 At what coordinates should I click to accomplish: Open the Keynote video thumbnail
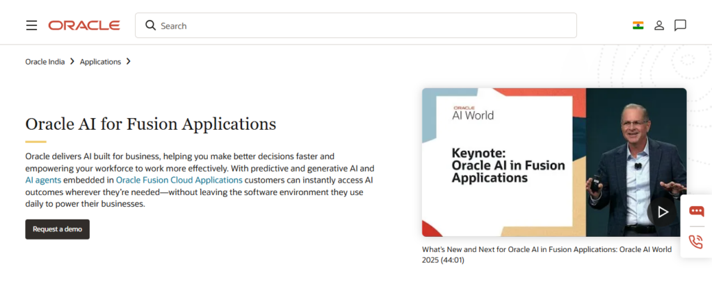(x=554, y=162)
